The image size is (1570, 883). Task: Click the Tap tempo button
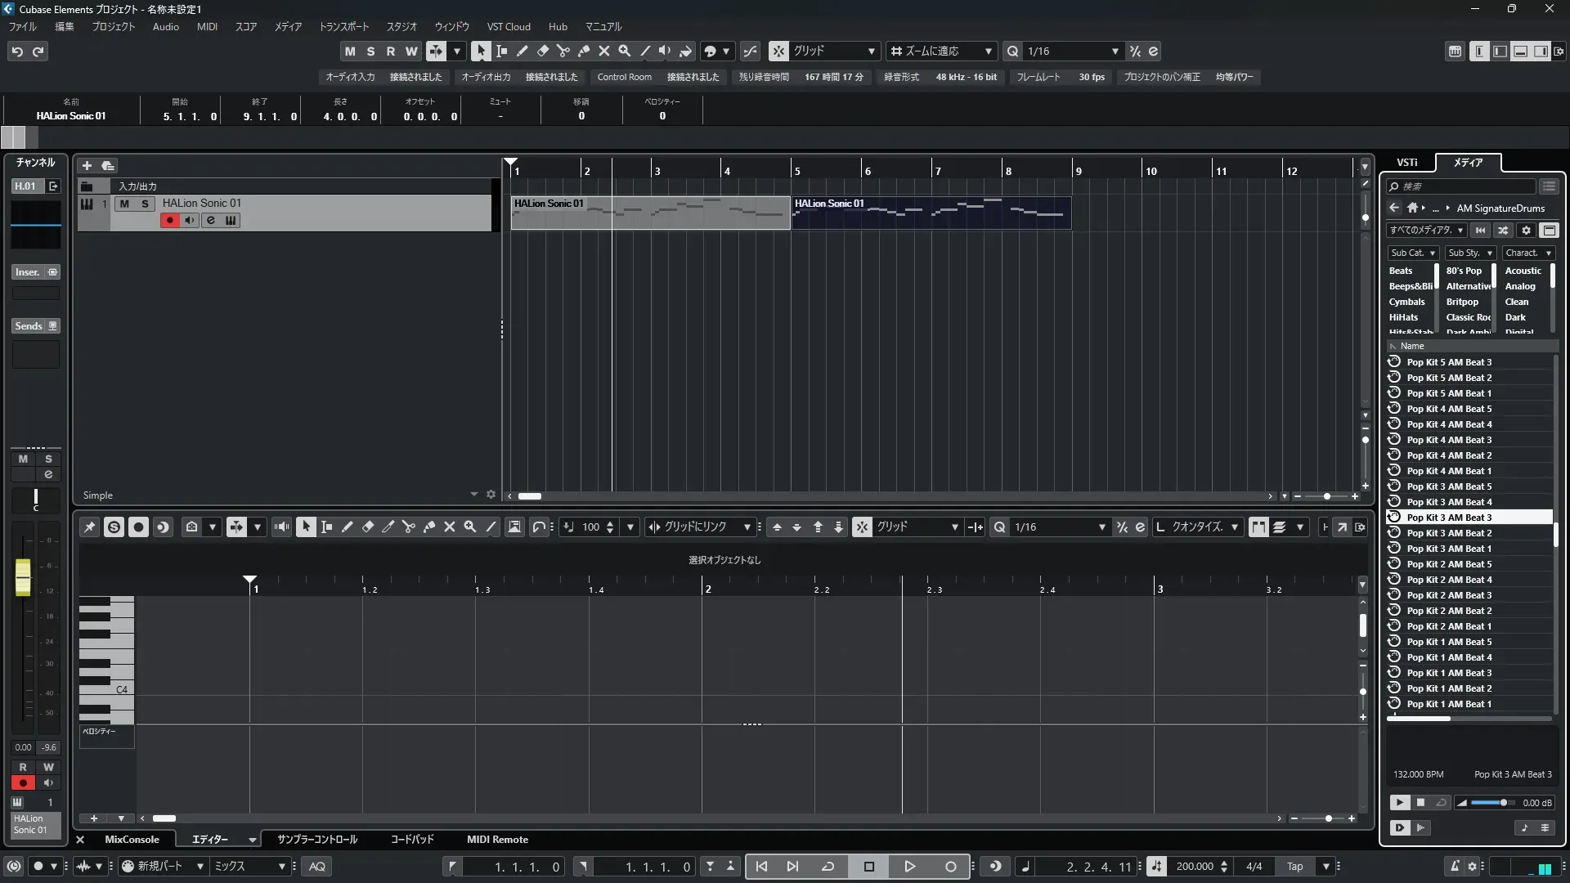pyautogui.click(x=1294, y=867)
